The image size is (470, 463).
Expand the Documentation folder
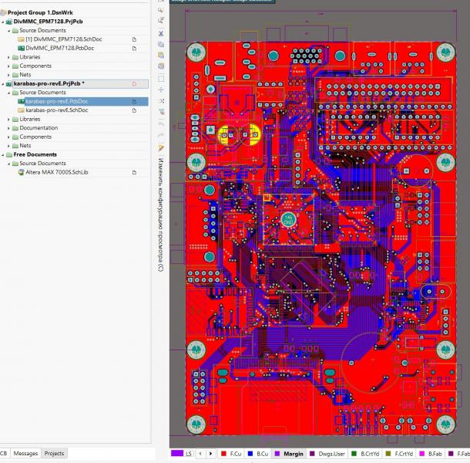[x=8, y=128]
